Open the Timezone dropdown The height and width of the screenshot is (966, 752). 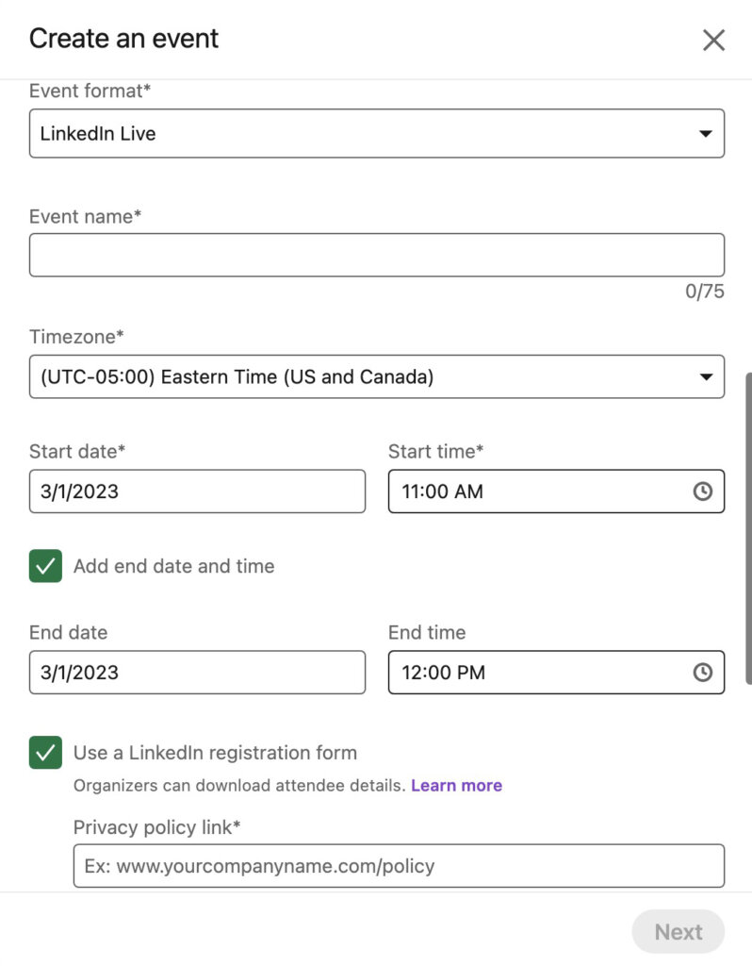tap(377, 376)
